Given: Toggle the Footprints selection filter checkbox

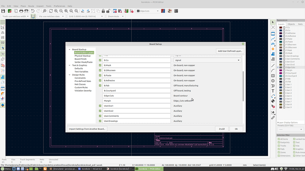Looking at the screenshot, I should click(x=279, y=142).
